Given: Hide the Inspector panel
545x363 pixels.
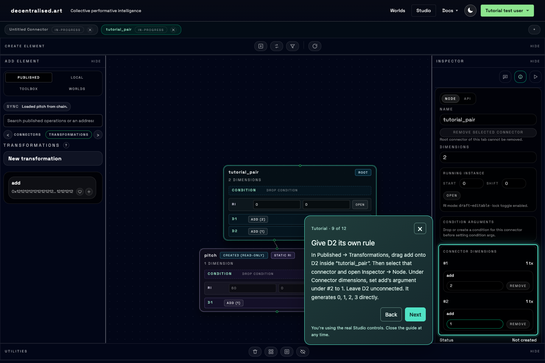Looking at the screenshot, I should 535,61.
